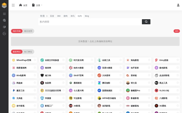Click the home icon labeled 首页
Image resolution: width=182 pixels, height=113 pixels.
coord(23,5)
